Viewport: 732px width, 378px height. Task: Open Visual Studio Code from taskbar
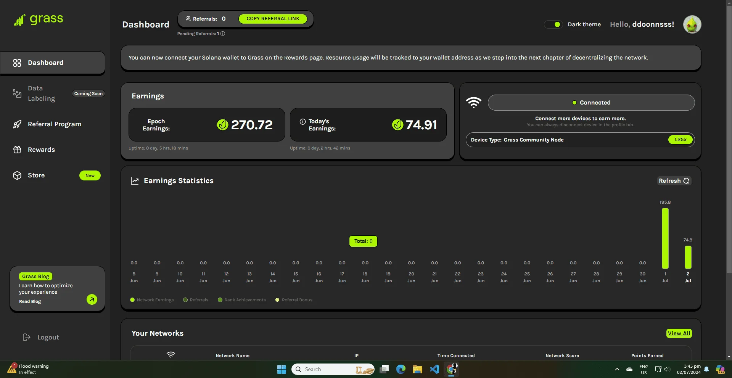pyautogui.click(x=434, y=369)
